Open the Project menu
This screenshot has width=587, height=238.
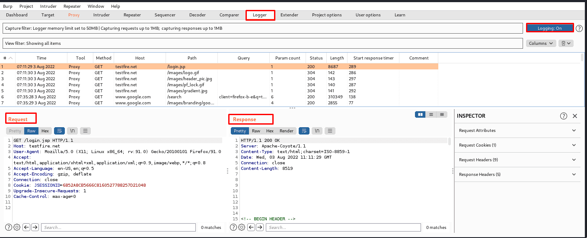[x=26, y=6]
